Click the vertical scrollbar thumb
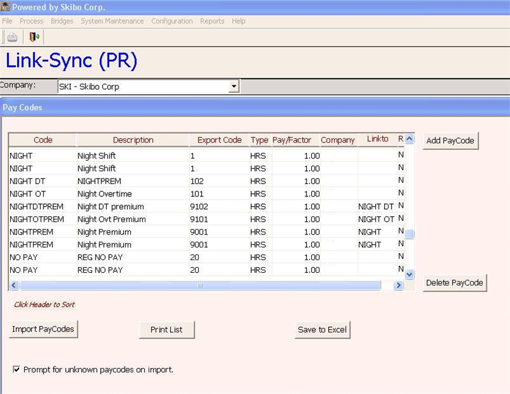Screen dimensions: 510x394 pos(409,234)
